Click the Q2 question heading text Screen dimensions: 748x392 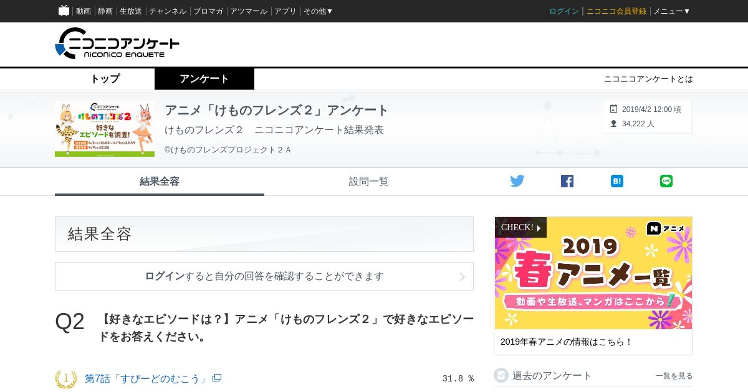coord(287,328)
